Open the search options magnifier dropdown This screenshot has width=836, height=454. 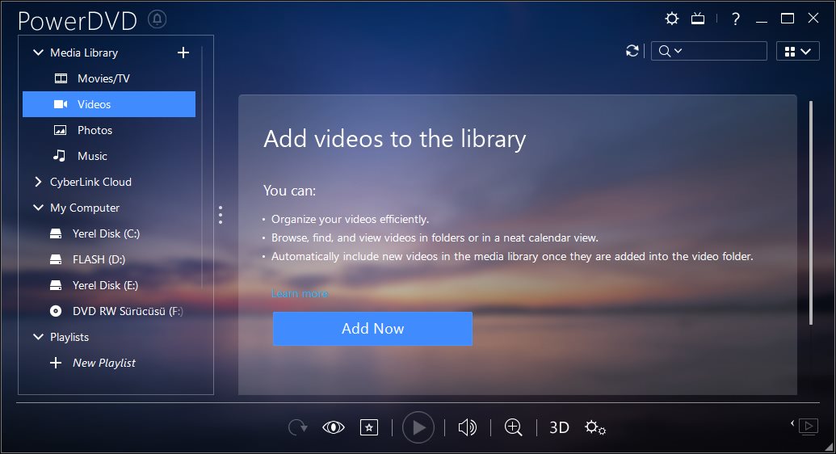point(670,51)
